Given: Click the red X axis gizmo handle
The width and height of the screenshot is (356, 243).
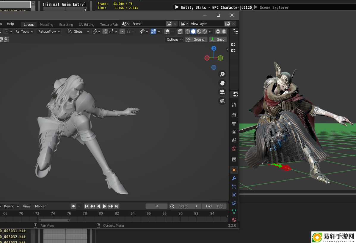Looking at the screenshot, I should tap(207, 58).
